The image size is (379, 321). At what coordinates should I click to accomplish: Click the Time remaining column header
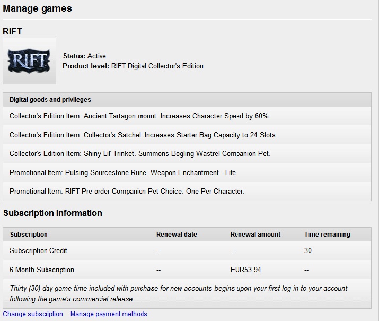(x=327, y=235)
